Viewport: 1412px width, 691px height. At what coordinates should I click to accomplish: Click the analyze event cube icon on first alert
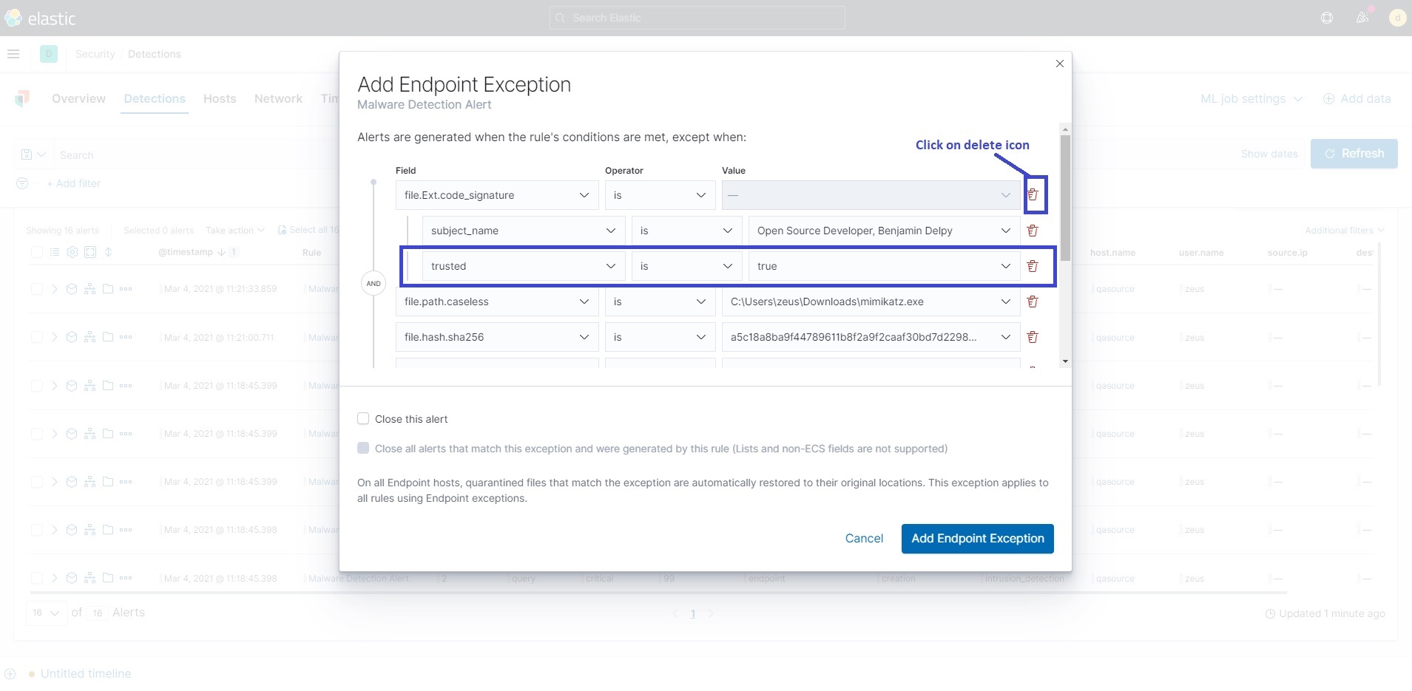tap(72, 289)
